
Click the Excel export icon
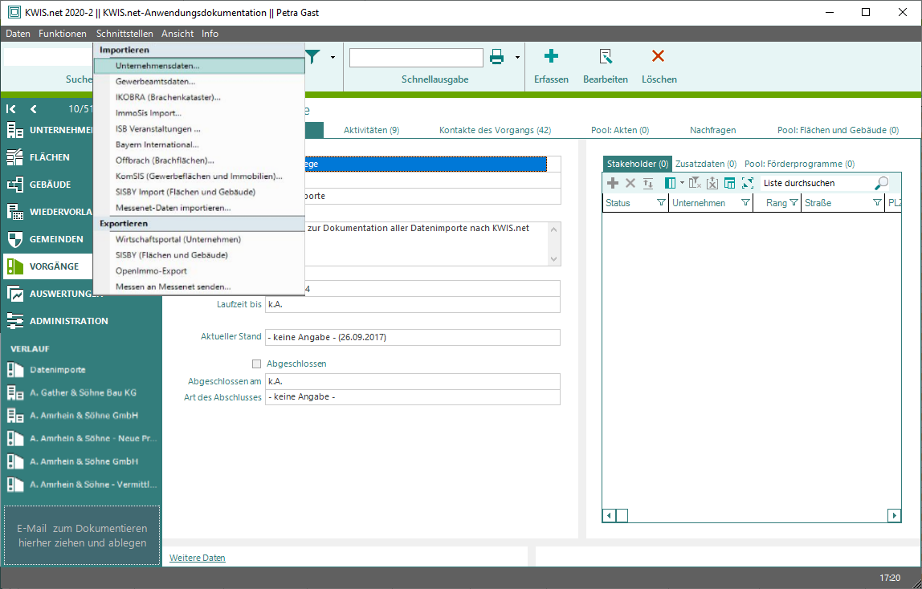pyautogui.click(x=712, y=183)
